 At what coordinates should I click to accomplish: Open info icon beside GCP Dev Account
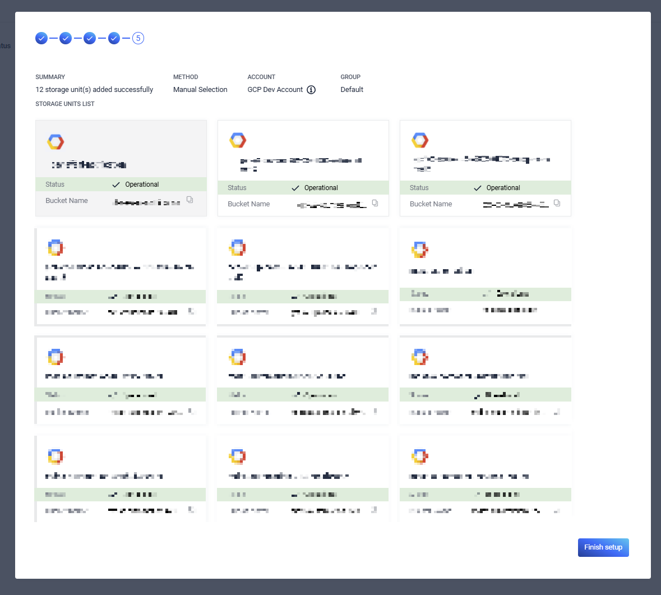click(311, 90)
